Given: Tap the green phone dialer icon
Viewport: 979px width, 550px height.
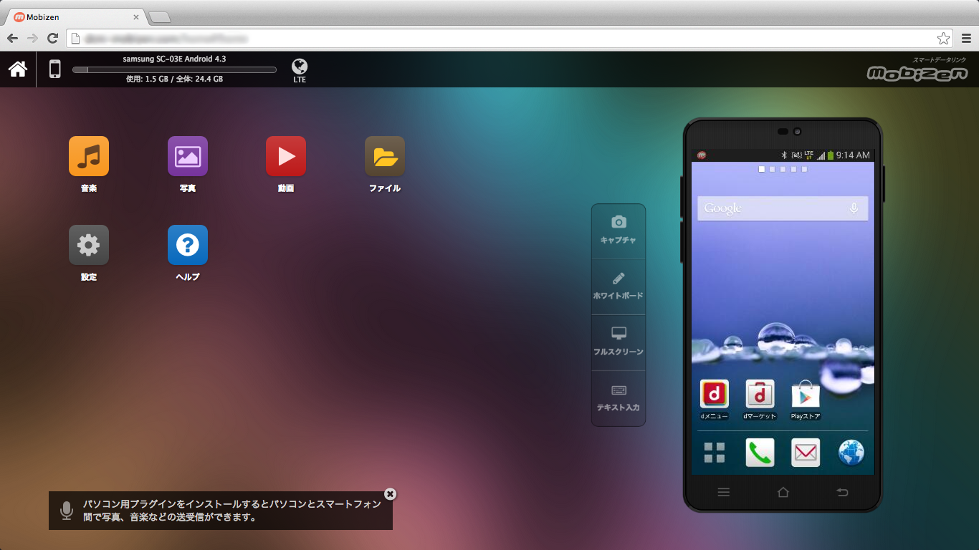Looking at the screenshot, I should click(x=760, y=453).
